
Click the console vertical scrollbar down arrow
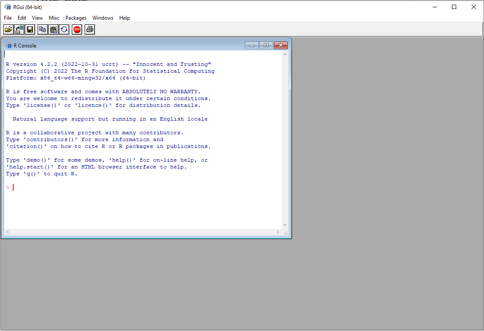pos(285,225)
